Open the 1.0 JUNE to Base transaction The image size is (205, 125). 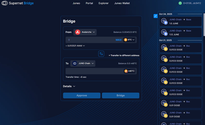(x=180, y=21)
